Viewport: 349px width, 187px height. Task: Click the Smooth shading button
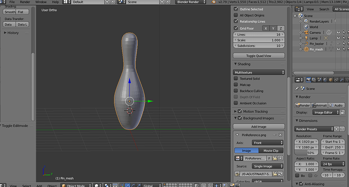(x=10, y=12)
